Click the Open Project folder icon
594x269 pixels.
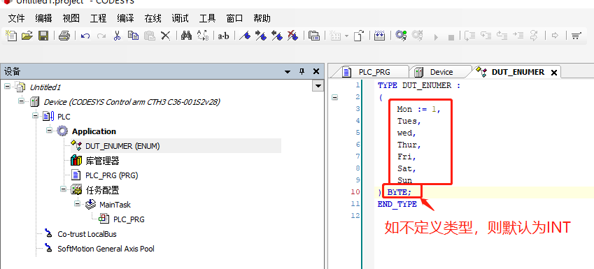[x=27, y=36]
